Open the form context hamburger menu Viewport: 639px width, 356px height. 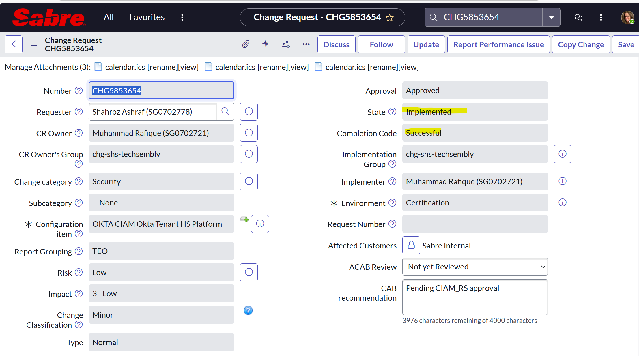click(34, 44)
